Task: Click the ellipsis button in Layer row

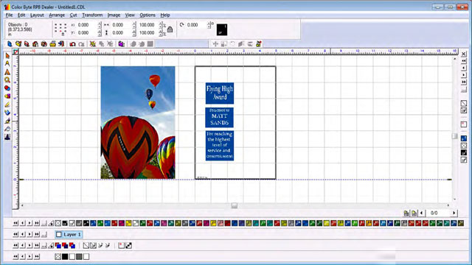Action: point(44,234)
